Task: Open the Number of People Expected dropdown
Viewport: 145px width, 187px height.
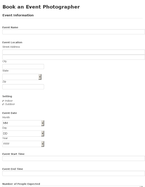Action: click(72, 186)
